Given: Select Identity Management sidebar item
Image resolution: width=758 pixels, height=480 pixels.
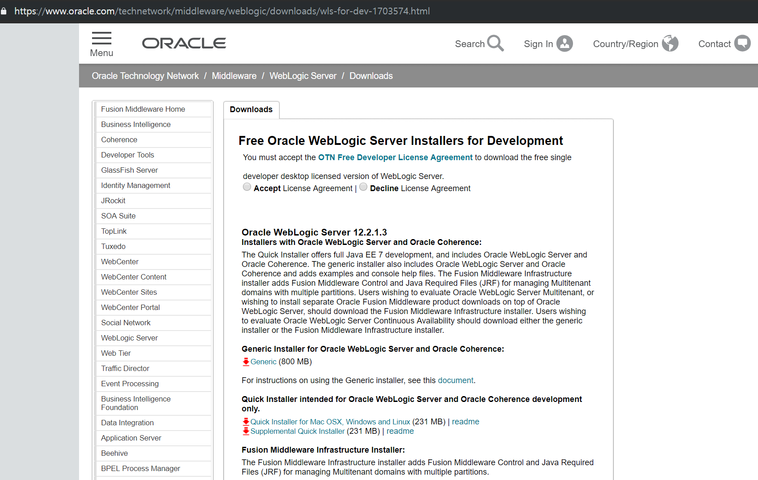Looking at the screenshot, I should pos(153,185).
